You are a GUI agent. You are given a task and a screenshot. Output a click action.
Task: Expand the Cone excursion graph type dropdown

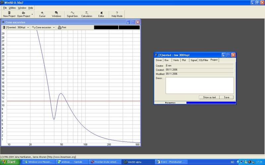(54, 27)
